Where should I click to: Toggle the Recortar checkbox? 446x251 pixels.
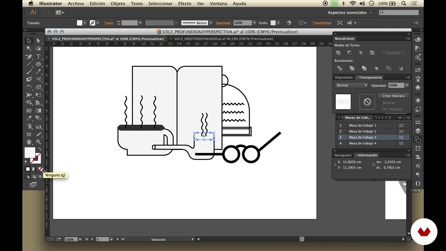[379, 103]
